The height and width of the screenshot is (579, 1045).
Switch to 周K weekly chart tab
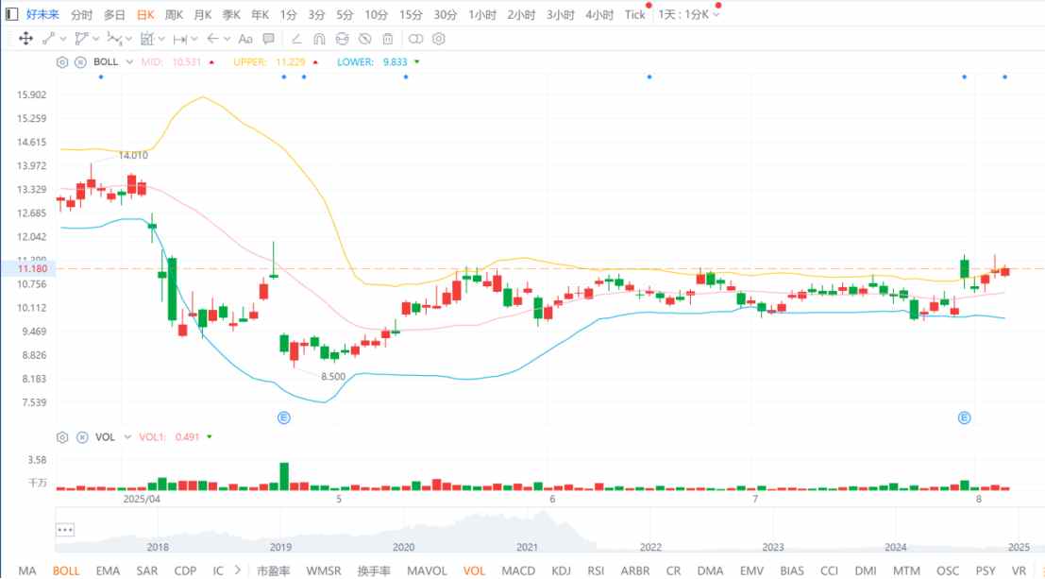tap(175, 15)
